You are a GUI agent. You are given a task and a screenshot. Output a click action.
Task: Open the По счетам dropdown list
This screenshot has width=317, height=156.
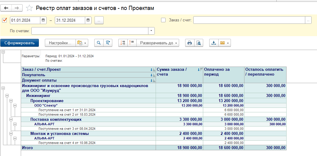pos(151,31)
